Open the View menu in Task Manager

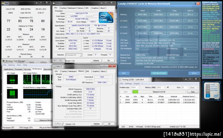[19, 65]
